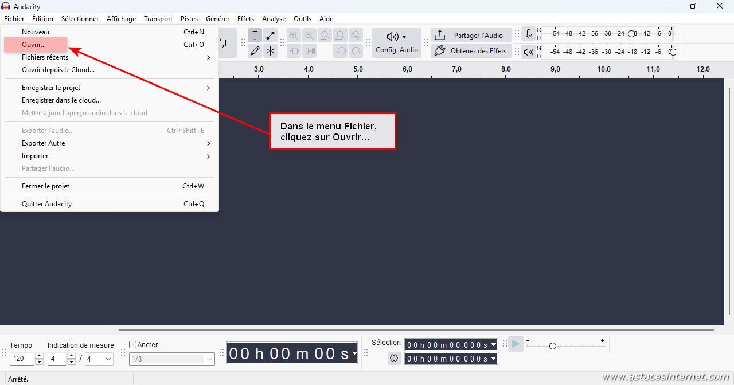This screenshot has height=385, width=734.
Task: Enable the Ancrer checkbox
Action: (x=133, y=345)
